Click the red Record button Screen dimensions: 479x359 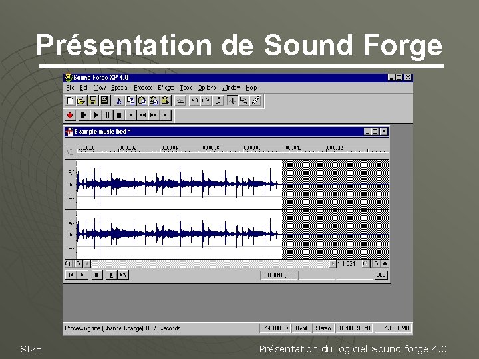(x=70, y=115)
